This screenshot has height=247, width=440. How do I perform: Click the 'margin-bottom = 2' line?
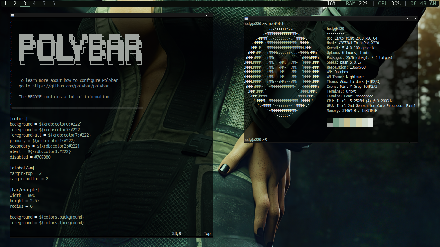(29, 179)
